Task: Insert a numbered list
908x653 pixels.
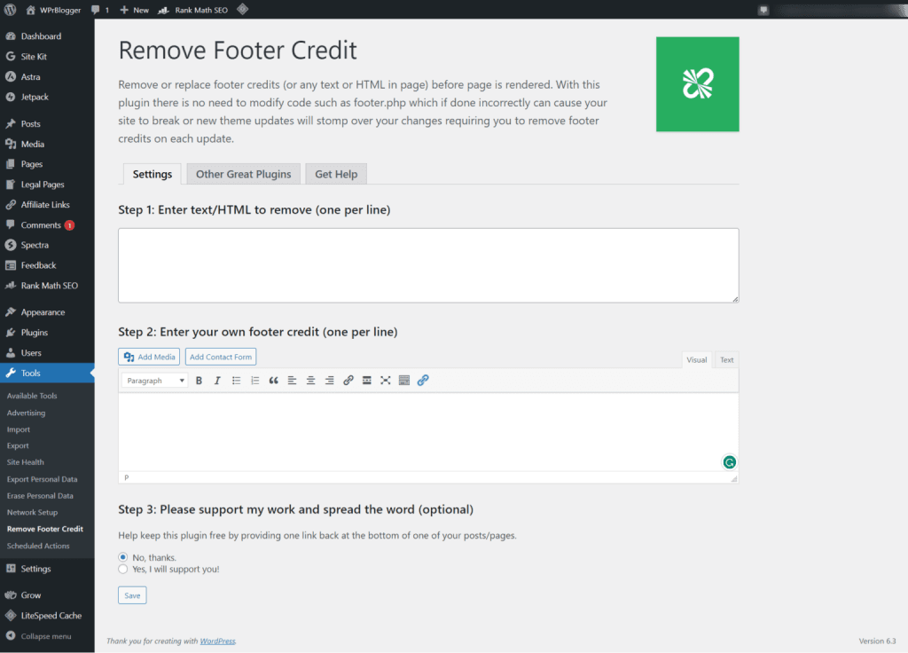Action: coord(254,381)
